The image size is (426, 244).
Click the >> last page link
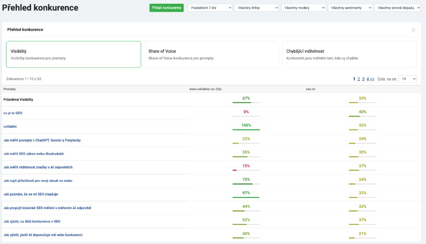pos(372,79)
